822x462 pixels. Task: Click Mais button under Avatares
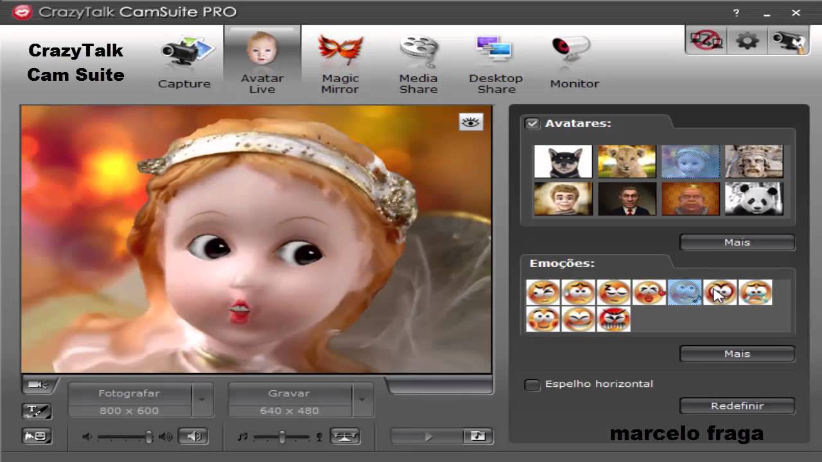[x=737, y=243]
